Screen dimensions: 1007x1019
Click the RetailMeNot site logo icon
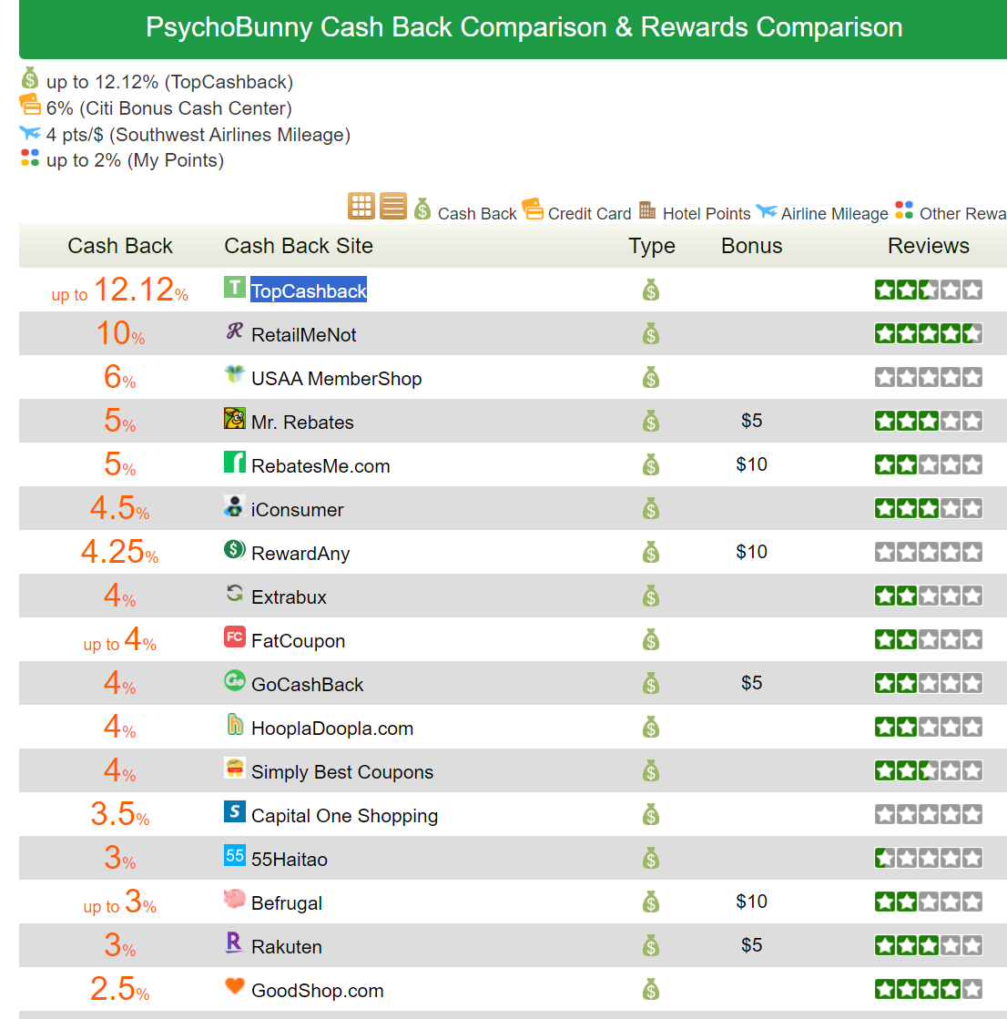click(235, 331)
